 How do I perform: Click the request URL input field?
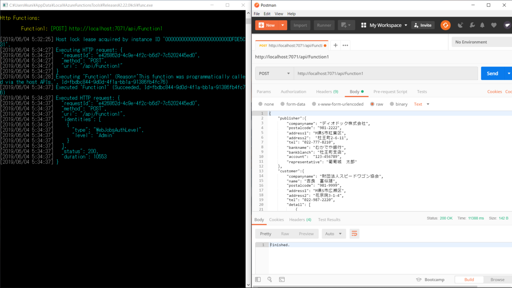(386, 73)
